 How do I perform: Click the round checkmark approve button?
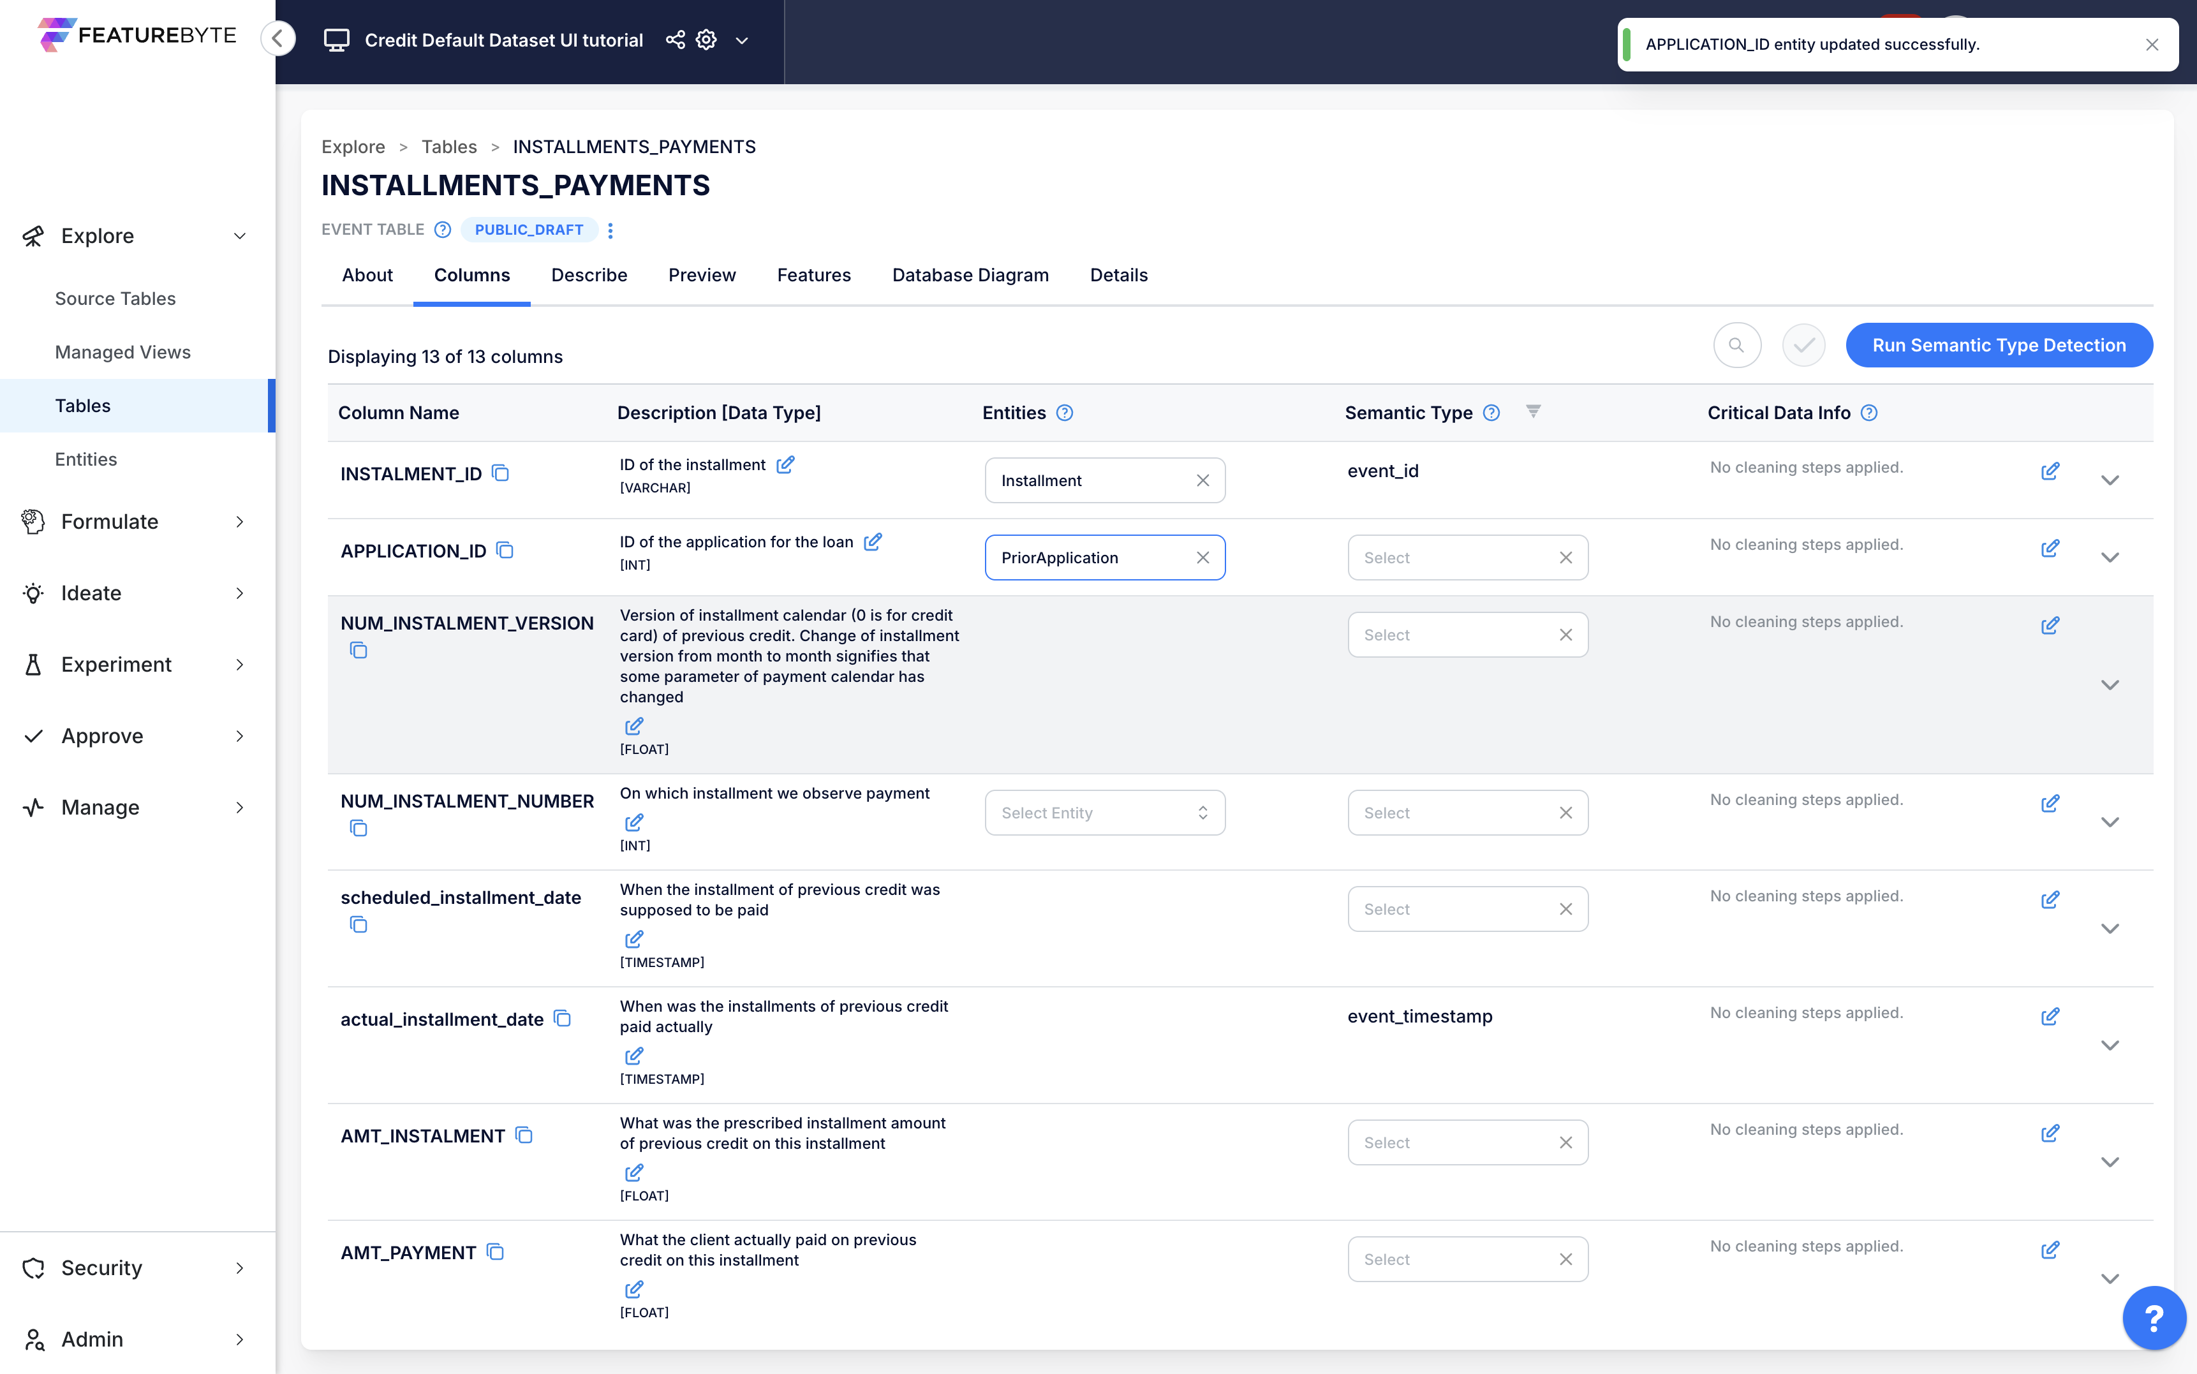(1803, 345)
